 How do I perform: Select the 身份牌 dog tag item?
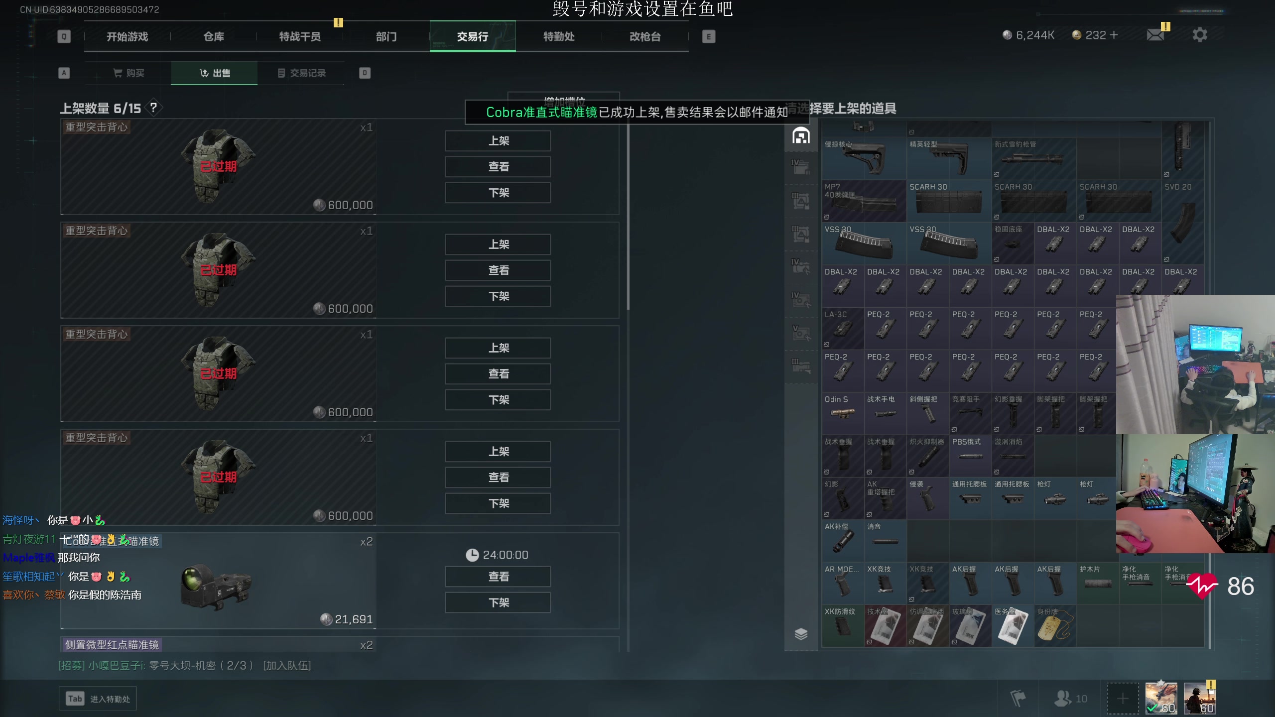coord(1055,626)
